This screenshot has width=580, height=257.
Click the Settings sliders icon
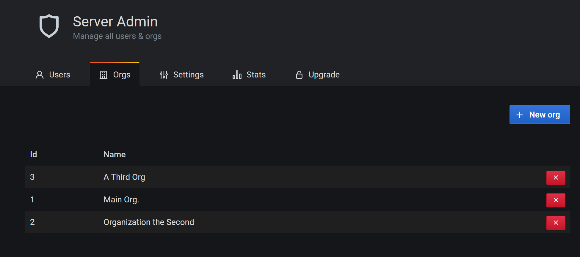point(164,75)
